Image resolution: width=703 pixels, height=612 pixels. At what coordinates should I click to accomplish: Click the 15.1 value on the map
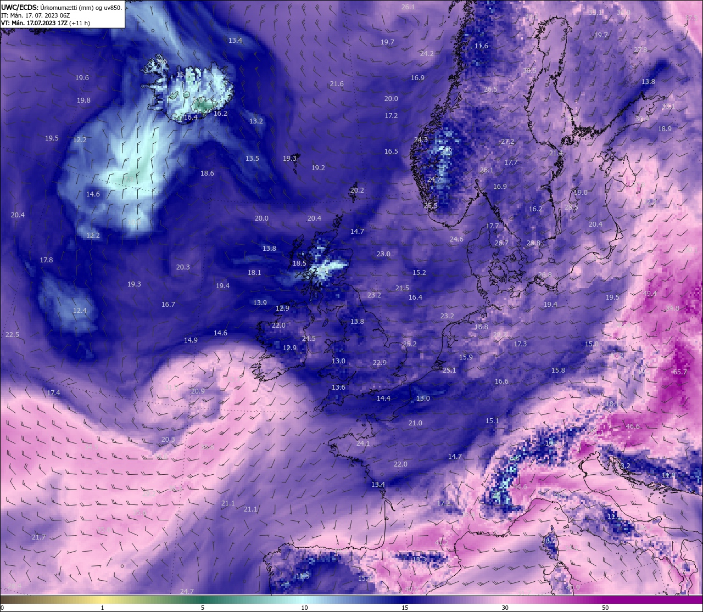(x=492, y=421)
